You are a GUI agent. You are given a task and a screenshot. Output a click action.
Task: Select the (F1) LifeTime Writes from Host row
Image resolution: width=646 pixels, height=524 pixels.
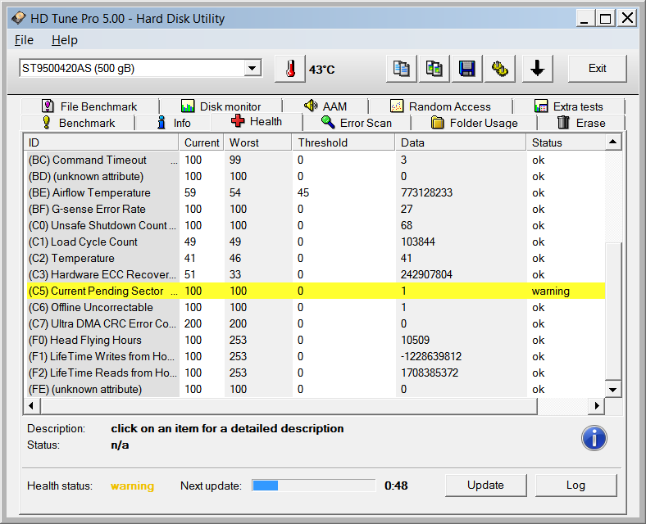pos(316,357)
